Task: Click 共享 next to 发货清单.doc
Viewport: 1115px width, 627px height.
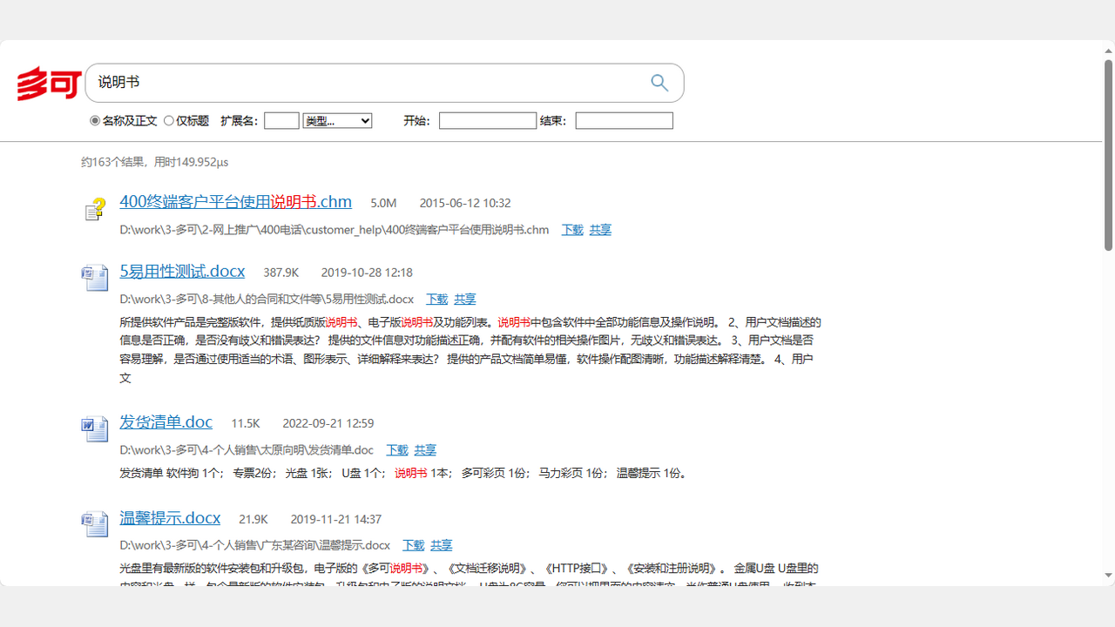Action: point(425,448)
